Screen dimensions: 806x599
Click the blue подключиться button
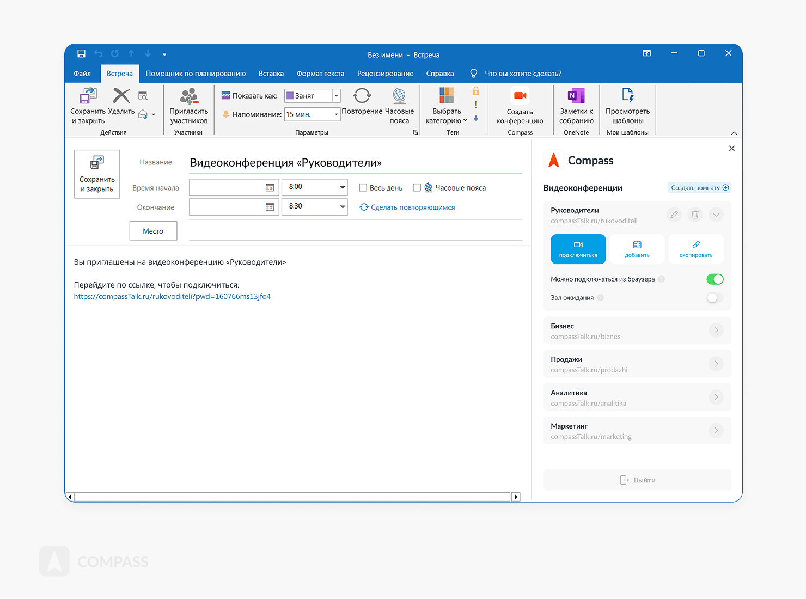(578, 249)
